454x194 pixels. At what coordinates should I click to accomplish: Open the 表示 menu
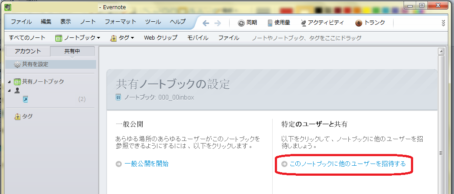pos(65,22)
